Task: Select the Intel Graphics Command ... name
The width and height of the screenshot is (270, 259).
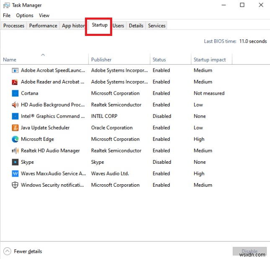Action: point(53,116)
